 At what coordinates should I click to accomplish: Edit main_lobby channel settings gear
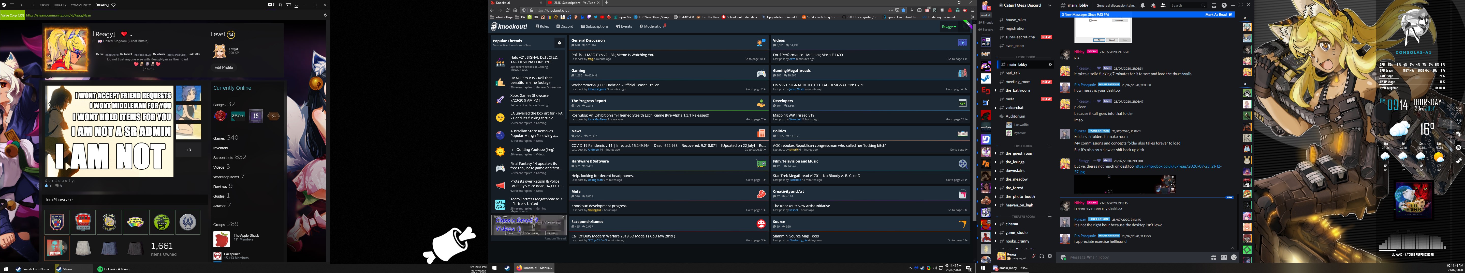pyautogui.click(x=1050, y=65)
